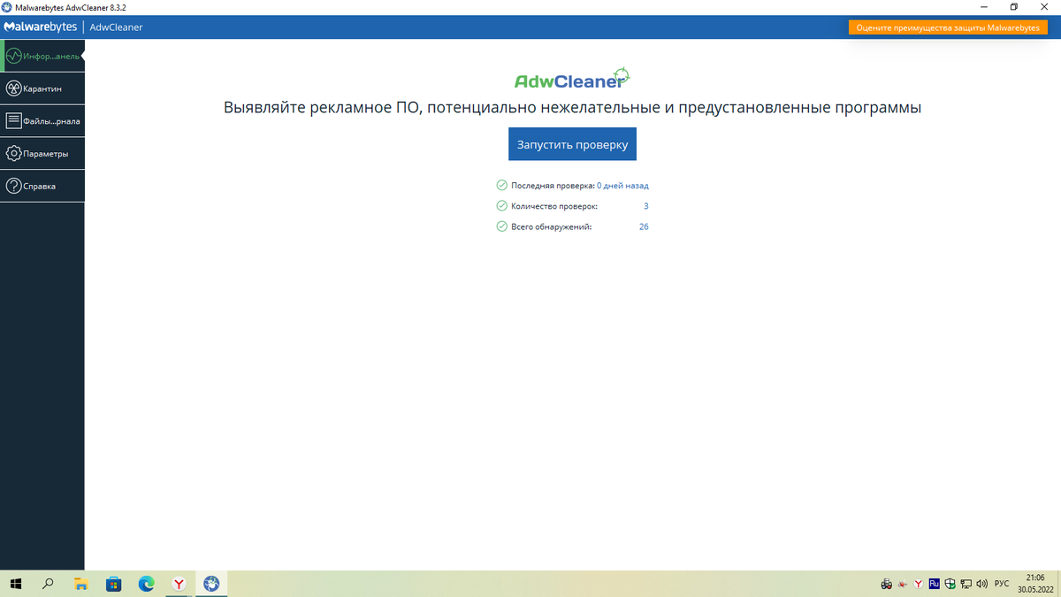Click the search icon on the taskbar
1061x597 pixels.
48,584
